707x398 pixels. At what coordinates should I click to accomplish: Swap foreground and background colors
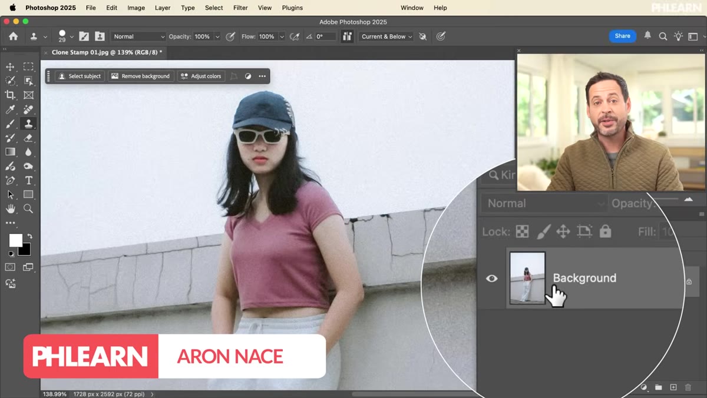(x=29, y=237)
